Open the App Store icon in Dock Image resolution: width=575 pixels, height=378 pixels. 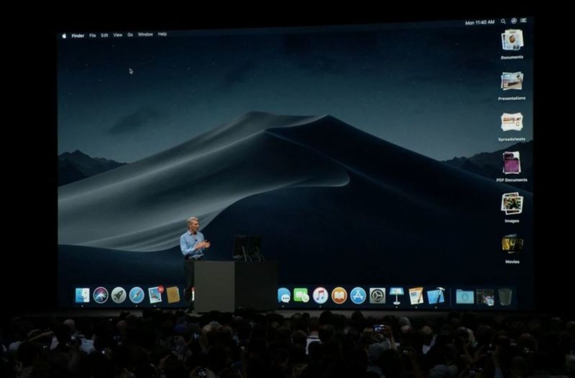[358, 295]
